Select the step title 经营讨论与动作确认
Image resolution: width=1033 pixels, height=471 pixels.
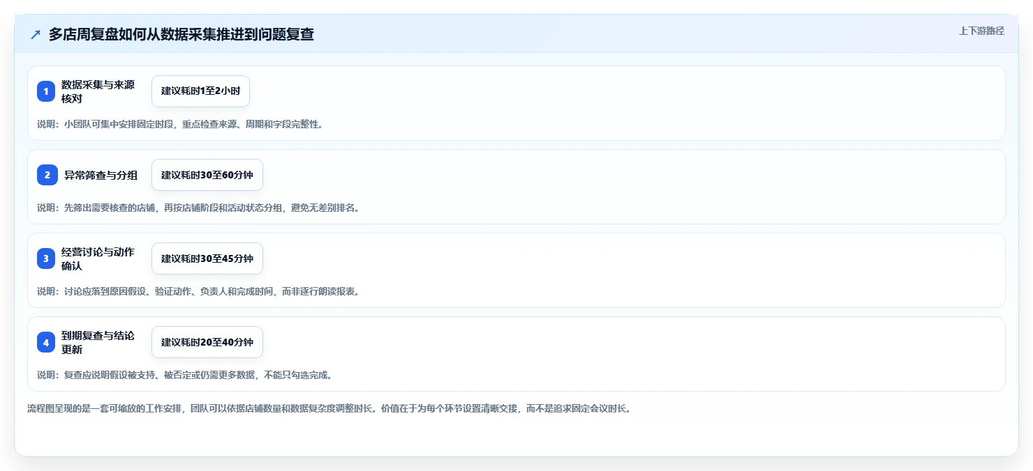click(98, 258)
